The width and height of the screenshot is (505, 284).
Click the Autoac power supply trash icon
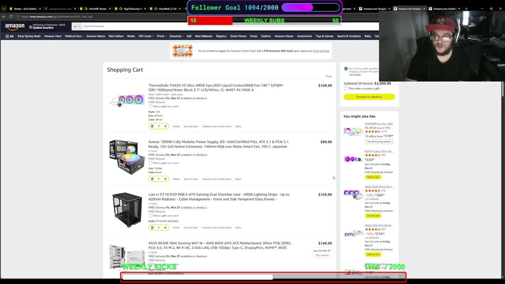(x=152, y=179)
